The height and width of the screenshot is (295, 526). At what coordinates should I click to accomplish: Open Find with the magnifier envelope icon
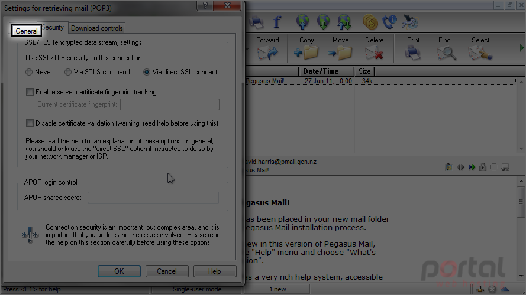447,53
